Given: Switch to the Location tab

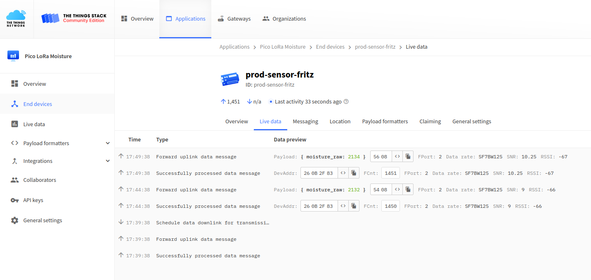Looking at the screenshot, I should (340, 121).
